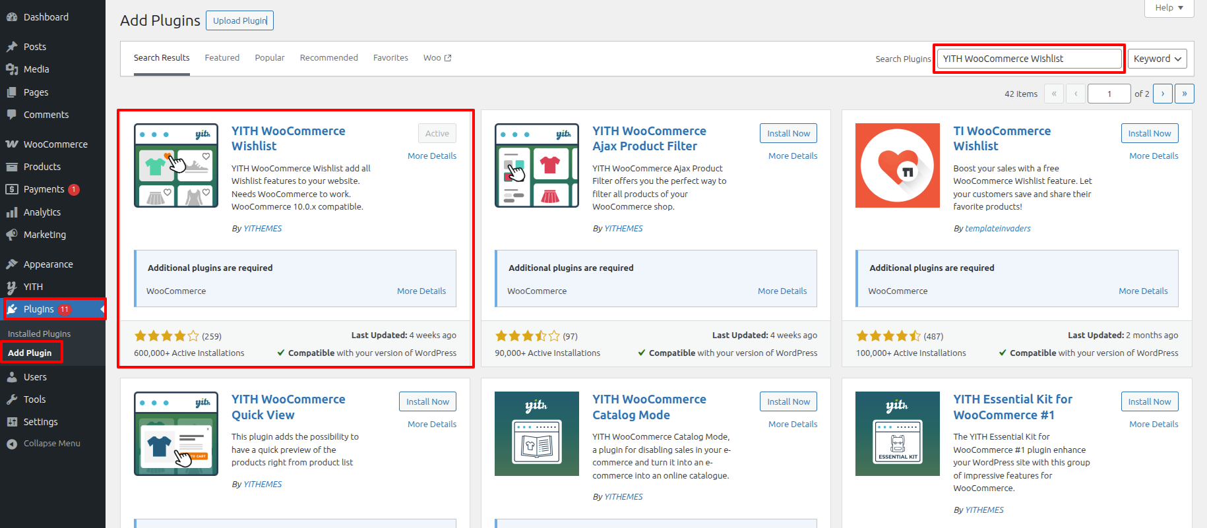The height and width of the screenshot is (528, 1207).
Task: Click YITHEMES author link under Ajax Product Filter
Action: point(623,229)
